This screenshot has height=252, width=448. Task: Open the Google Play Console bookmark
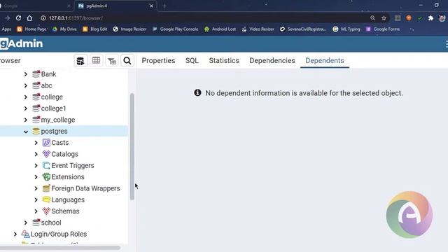[175, 29]
